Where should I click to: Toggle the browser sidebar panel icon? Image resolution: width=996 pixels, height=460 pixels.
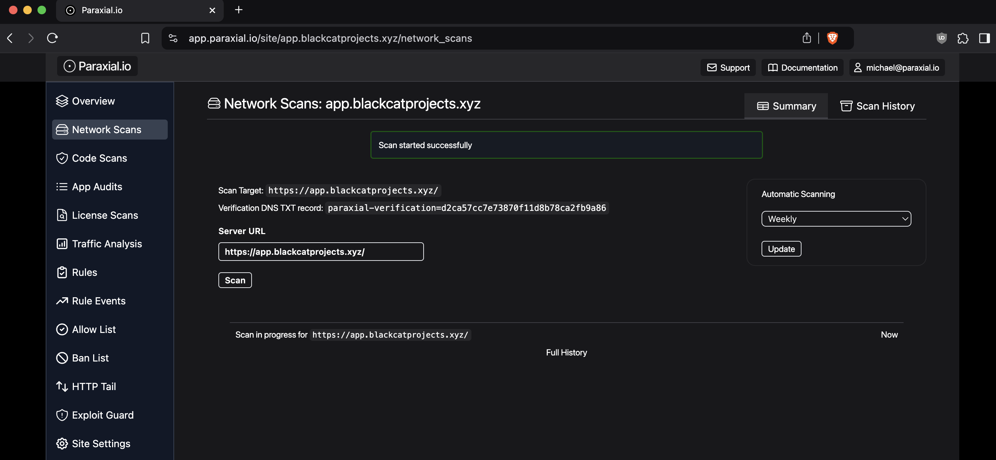984,38
